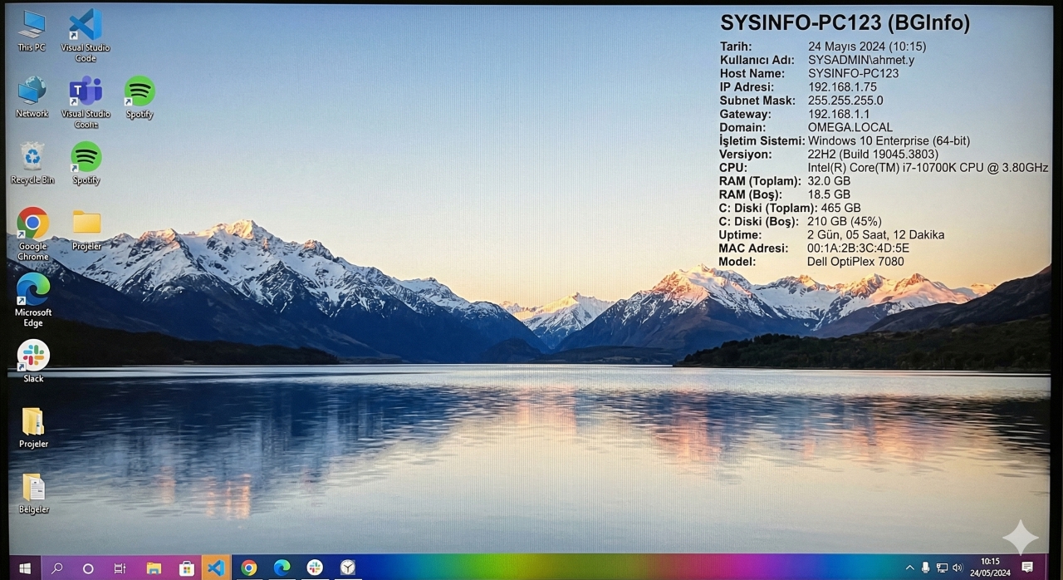1063x580 pixels.
Task: Open the network status icon in the tray
Action: pyautogui.click(x=942, y=568)
